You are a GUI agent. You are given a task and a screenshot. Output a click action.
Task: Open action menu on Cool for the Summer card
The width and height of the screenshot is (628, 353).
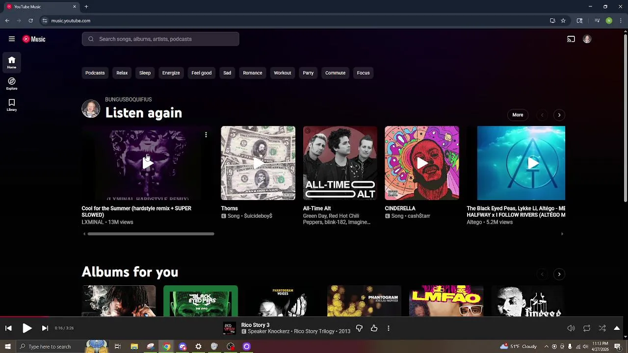[x=206, y=135]
